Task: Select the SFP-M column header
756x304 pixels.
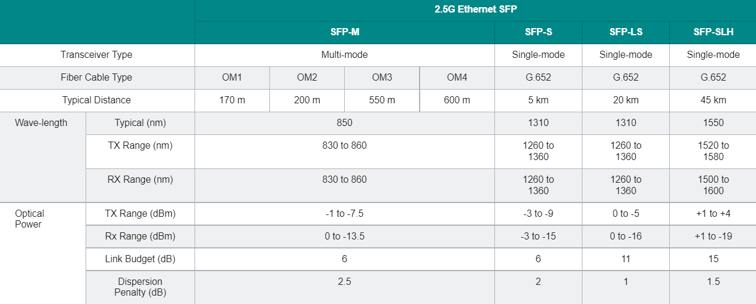Action: pyautogui.click(x=344, y=32)
